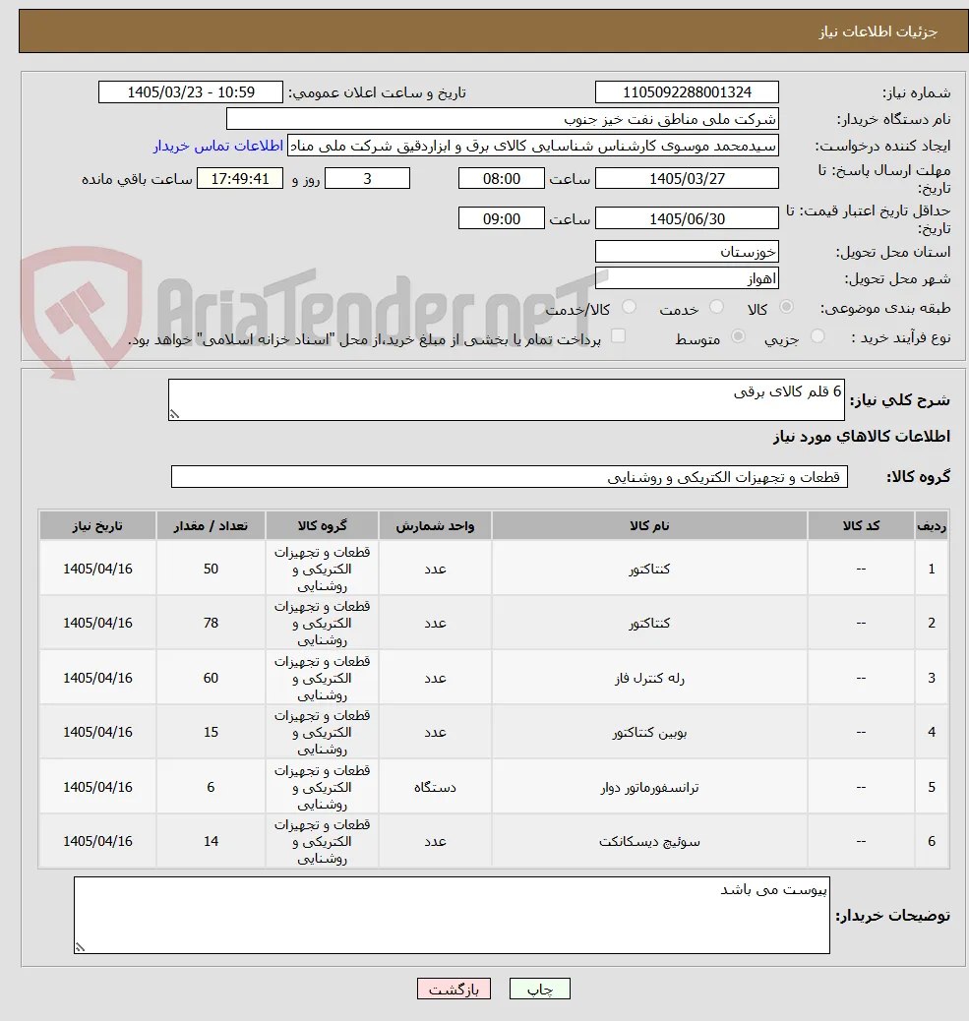This screenshot has width=969, height=1021.
Task: Select the کالا/خدمت radio button
Action: (x=629, y=307)
